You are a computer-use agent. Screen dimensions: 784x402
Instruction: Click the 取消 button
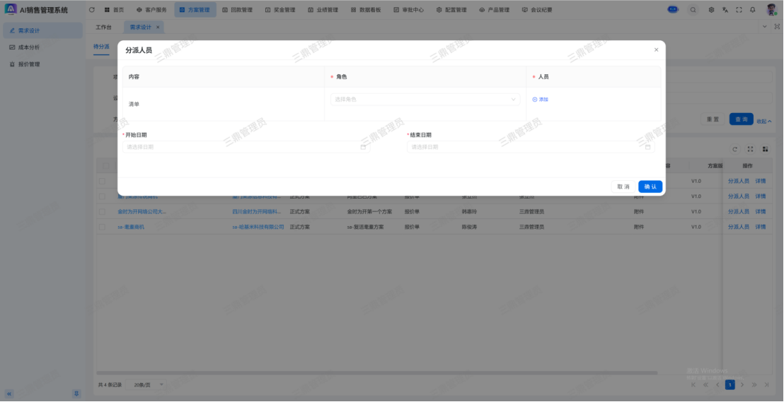coord(623,187)
